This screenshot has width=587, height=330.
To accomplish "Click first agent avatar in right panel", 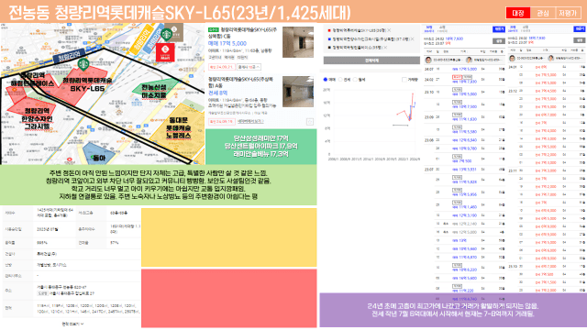I will pyautogui.click(x=512, y=58).
